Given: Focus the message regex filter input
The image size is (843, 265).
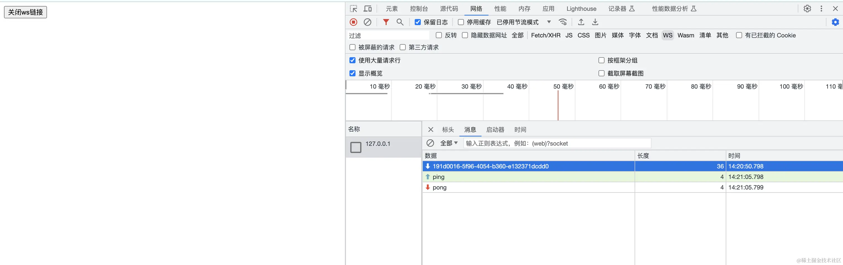Looking at the screenshot, I should (557, 143).
